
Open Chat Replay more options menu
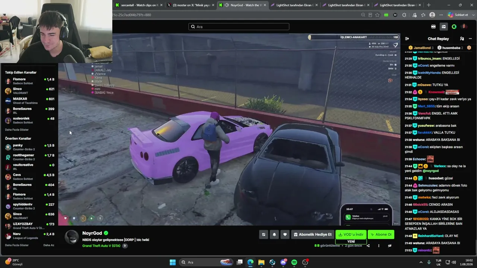(470, 39)
